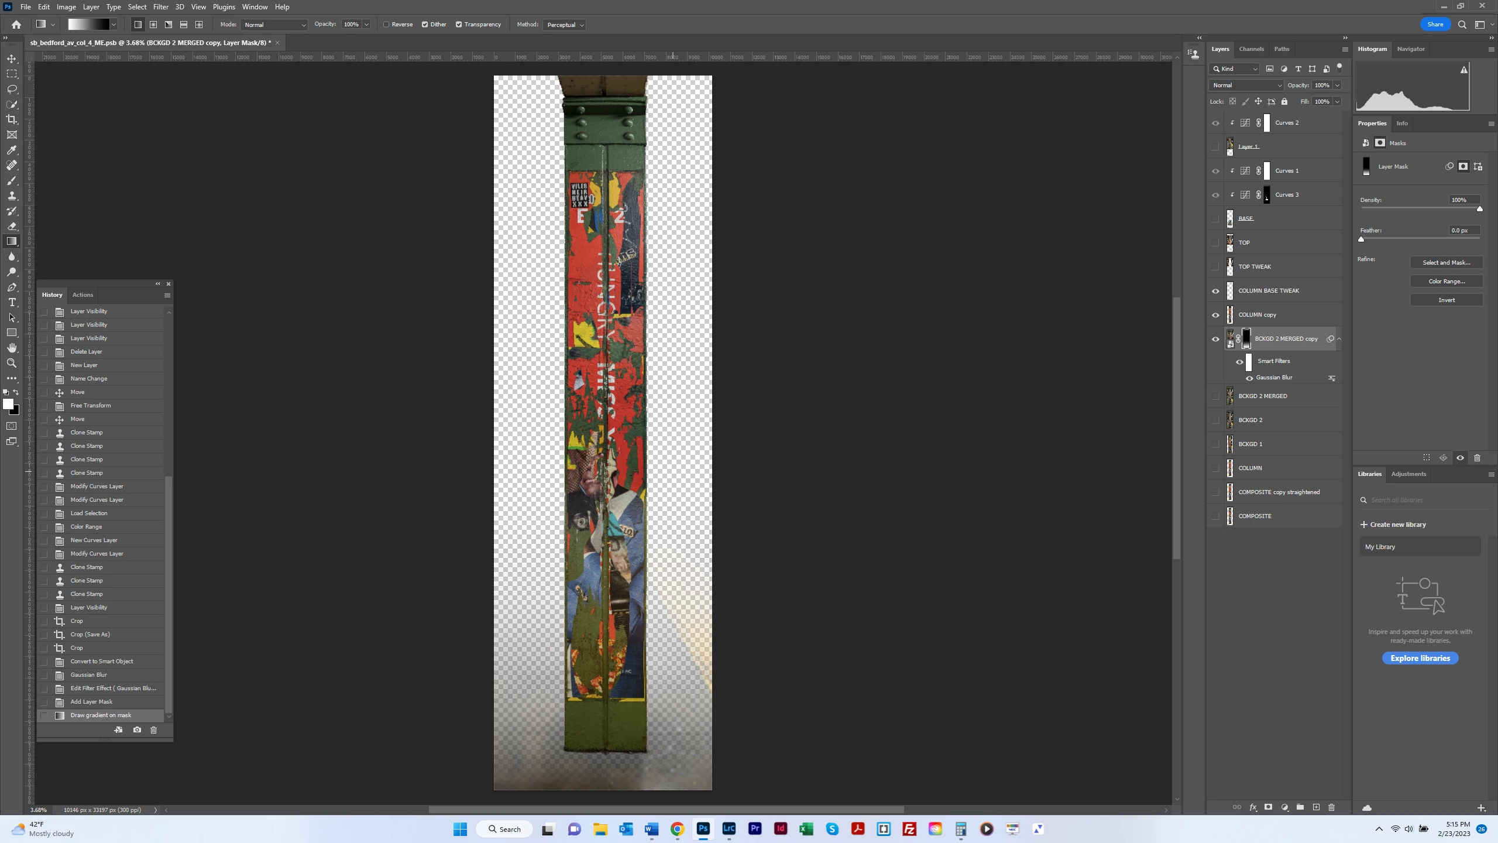
Task: Click the Eyedropper tool
Action: [12, 150]
